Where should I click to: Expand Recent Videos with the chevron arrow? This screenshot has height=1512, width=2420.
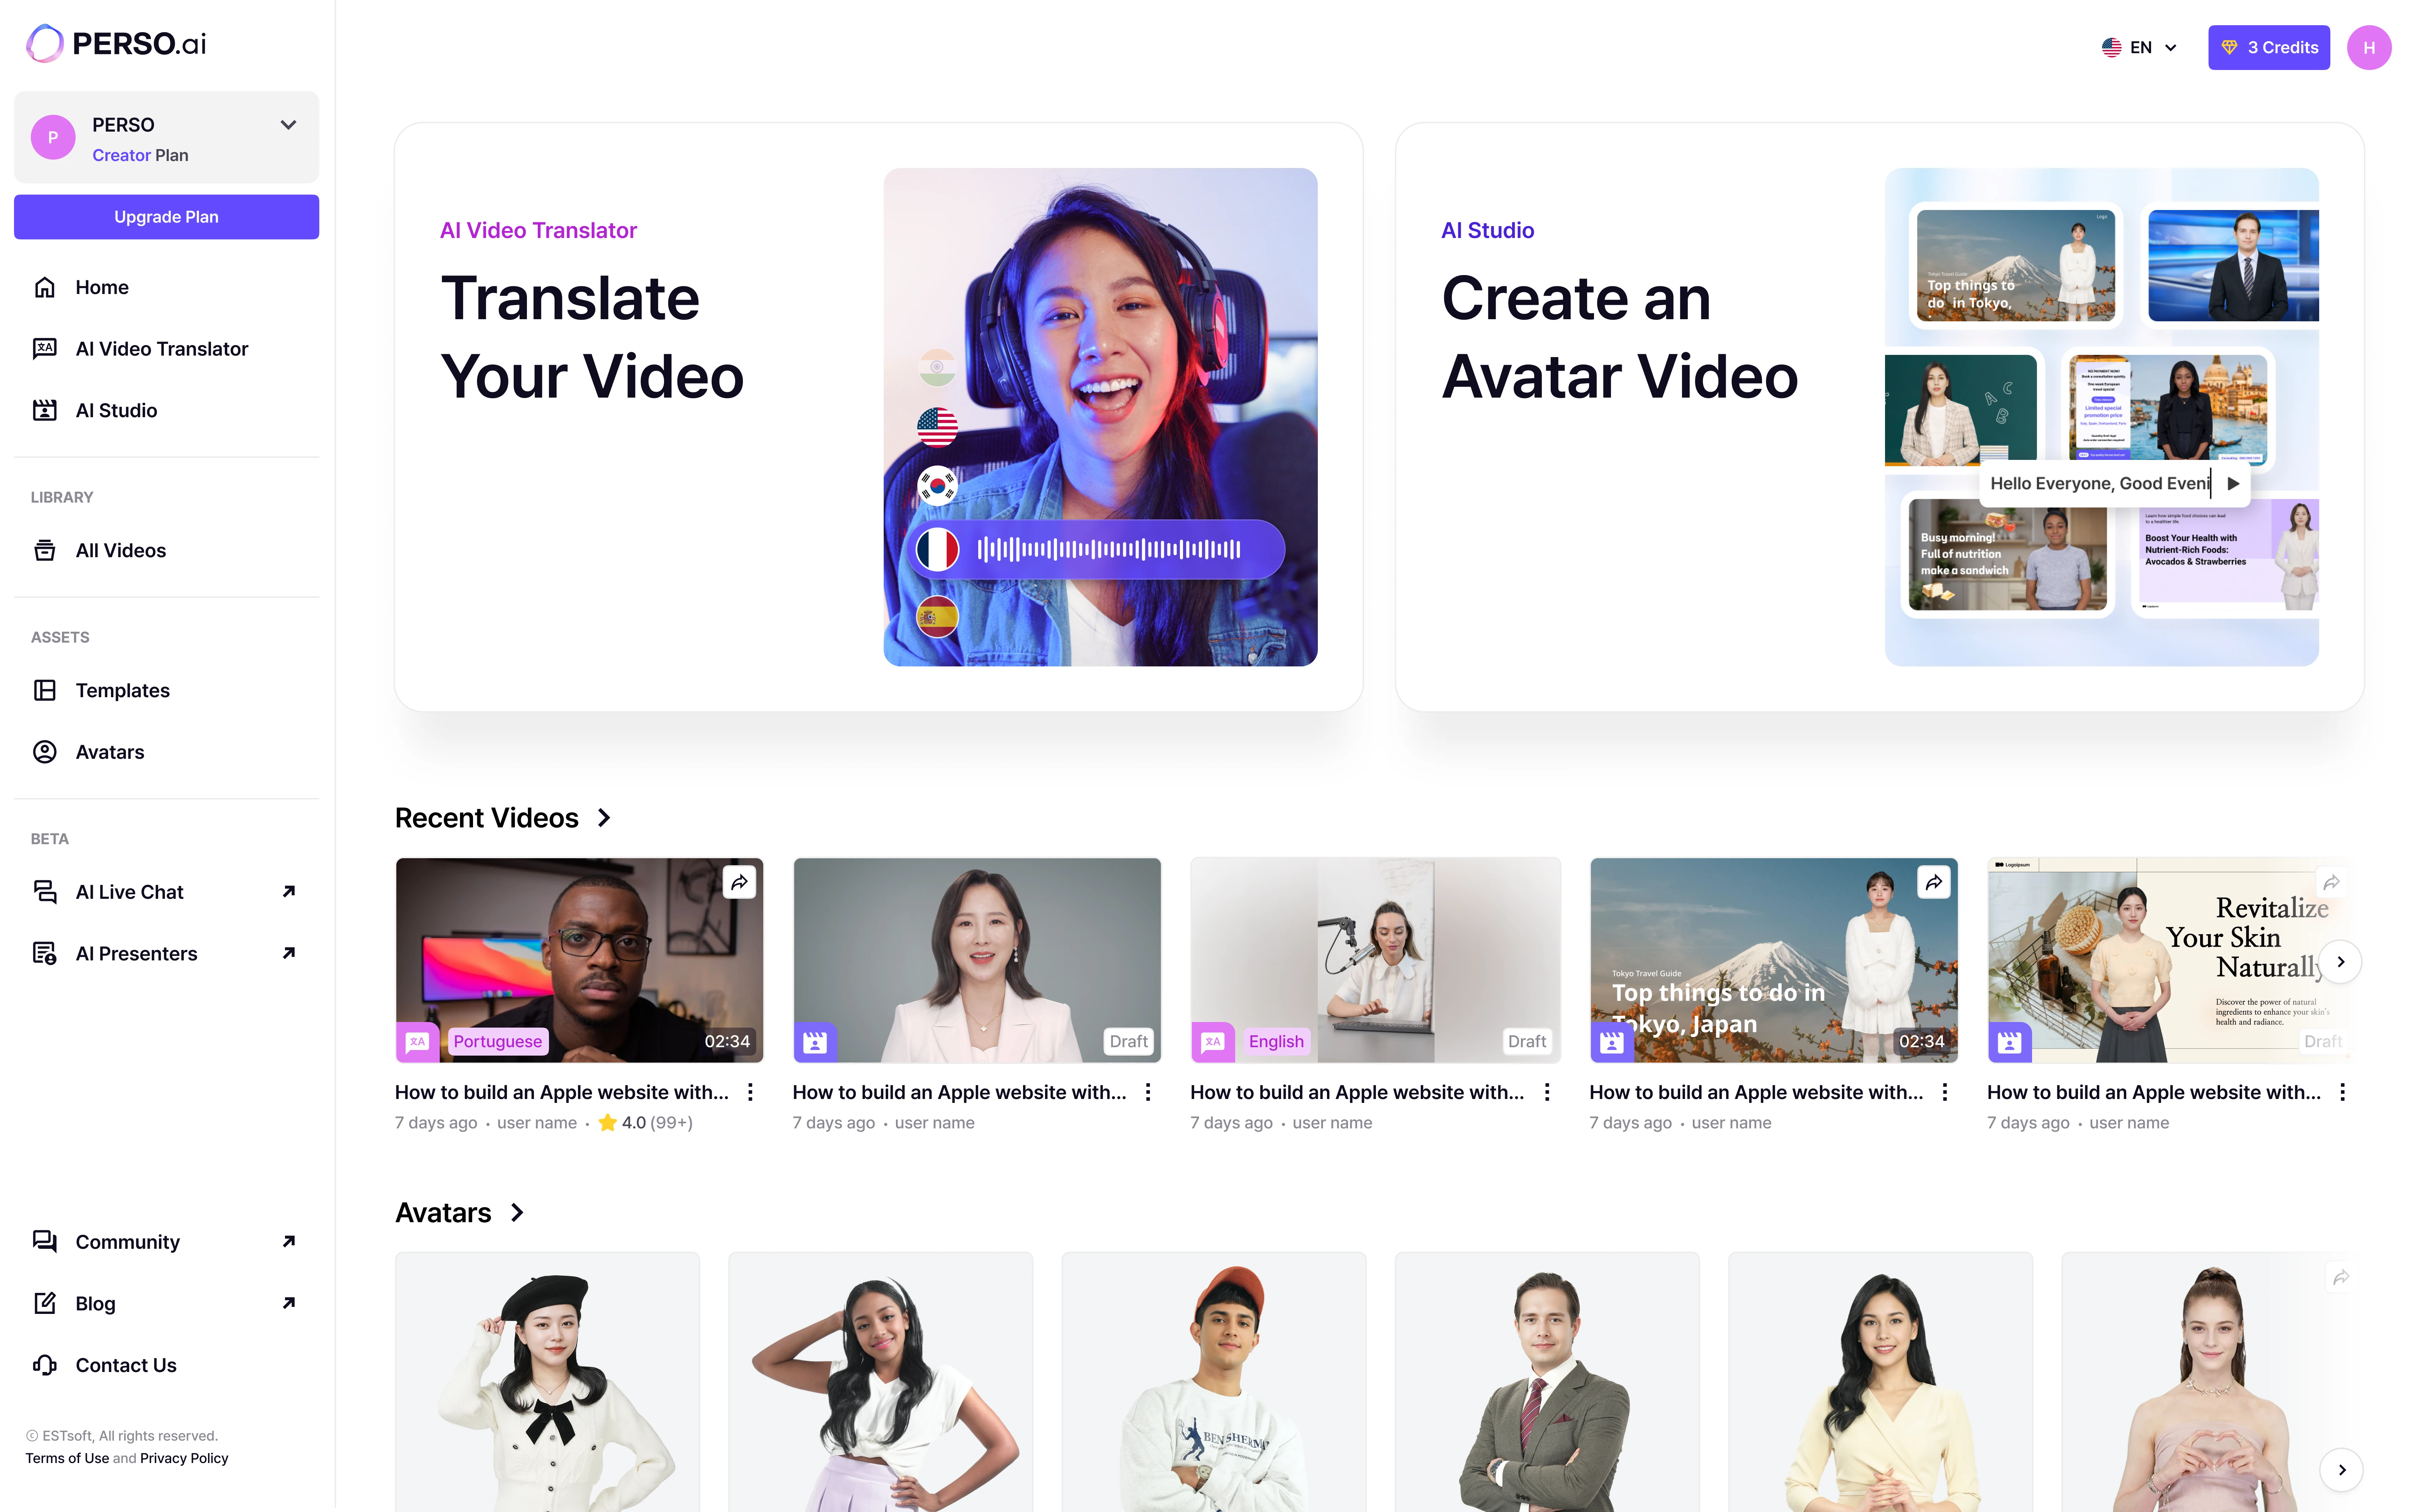pos(604,818)
